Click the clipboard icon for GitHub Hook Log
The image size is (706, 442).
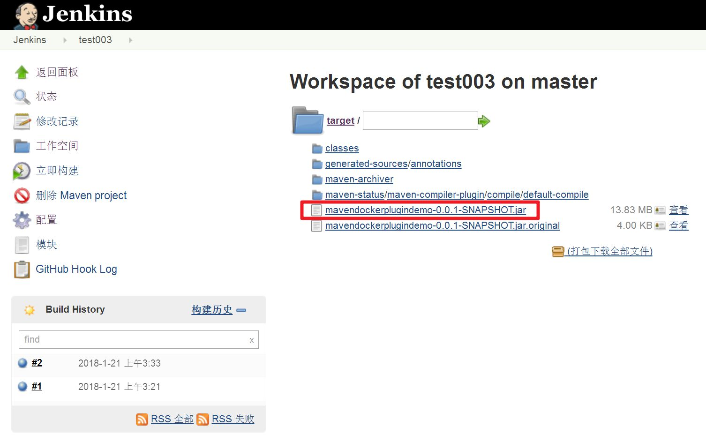pyautogui.click(x=22, y=269)
